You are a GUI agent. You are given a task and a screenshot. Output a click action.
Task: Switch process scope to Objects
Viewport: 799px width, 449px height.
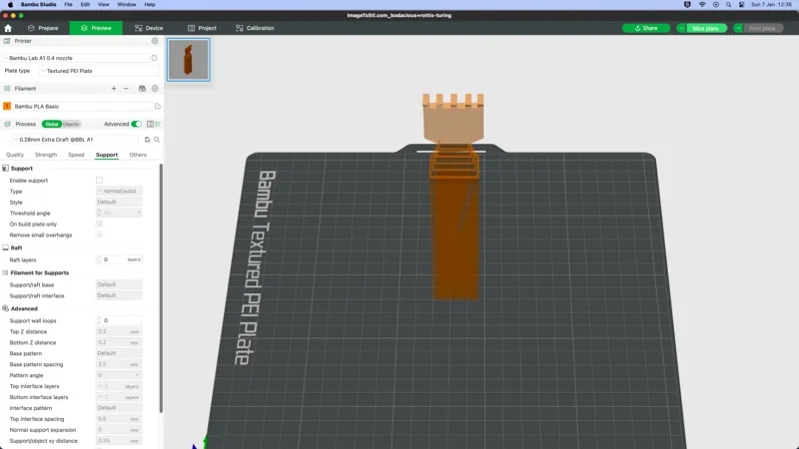click(71, 124)
